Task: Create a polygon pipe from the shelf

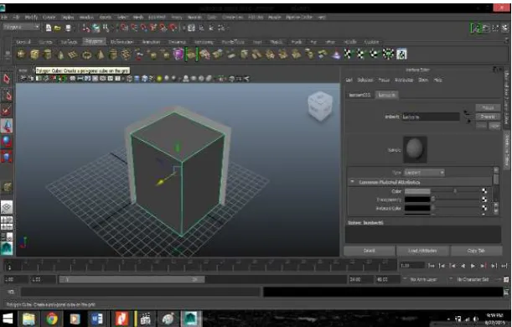Action: pyautogui.click(x=113, y=54)
